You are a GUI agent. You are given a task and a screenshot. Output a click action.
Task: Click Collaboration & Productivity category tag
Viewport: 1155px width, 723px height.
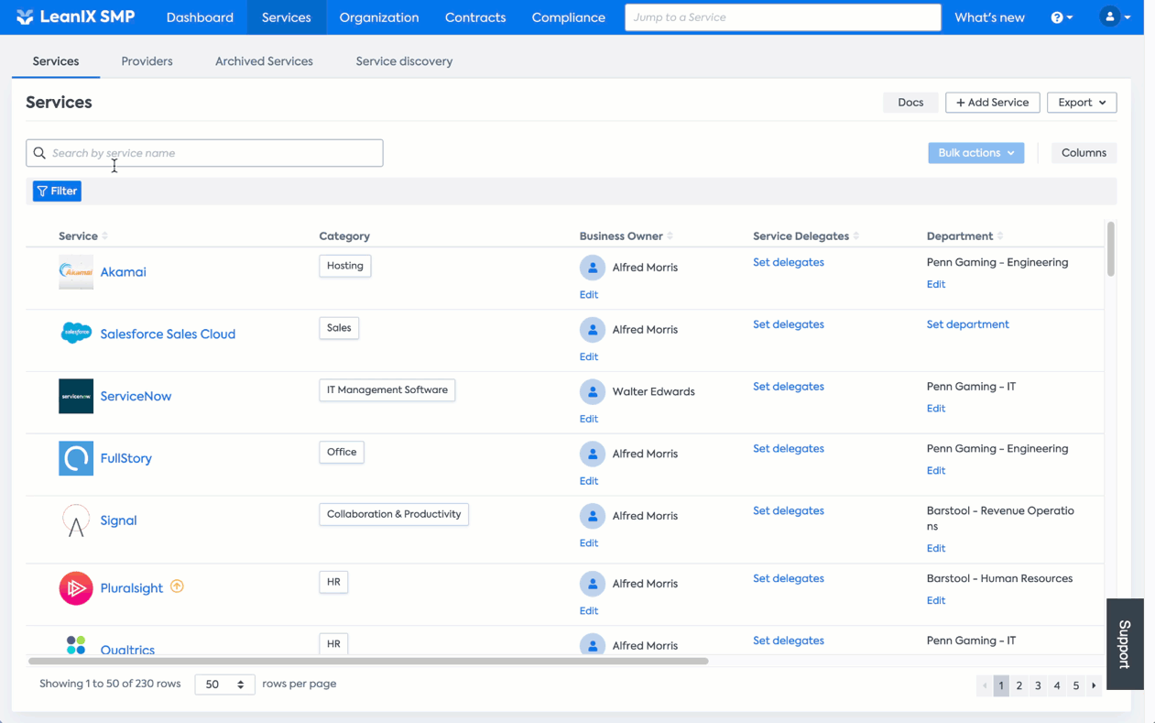tap(394, 514)
